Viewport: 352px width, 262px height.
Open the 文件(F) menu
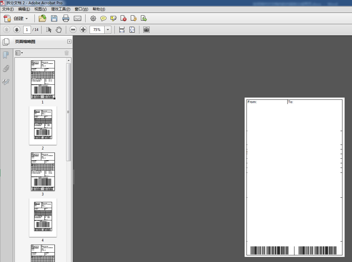(x=8, y=9)
